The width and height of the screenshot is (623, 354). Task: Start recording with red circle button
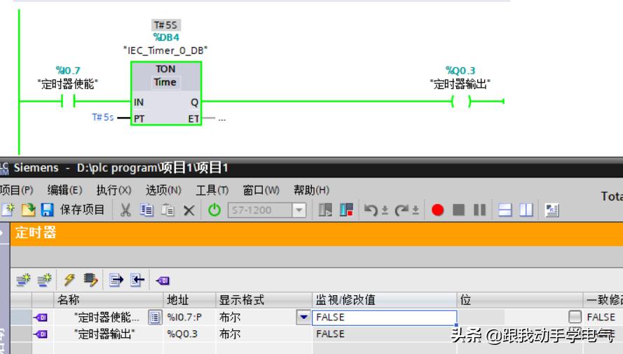coord(437,210)
